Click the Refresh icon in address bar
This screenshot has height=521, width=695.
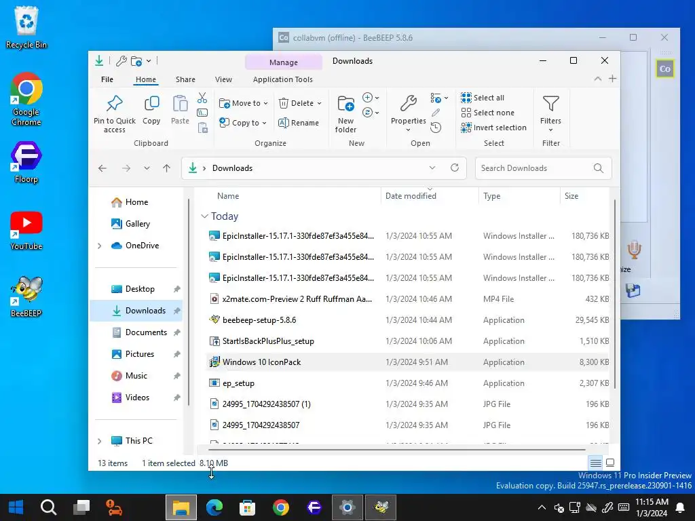click(x=454, y=168)
